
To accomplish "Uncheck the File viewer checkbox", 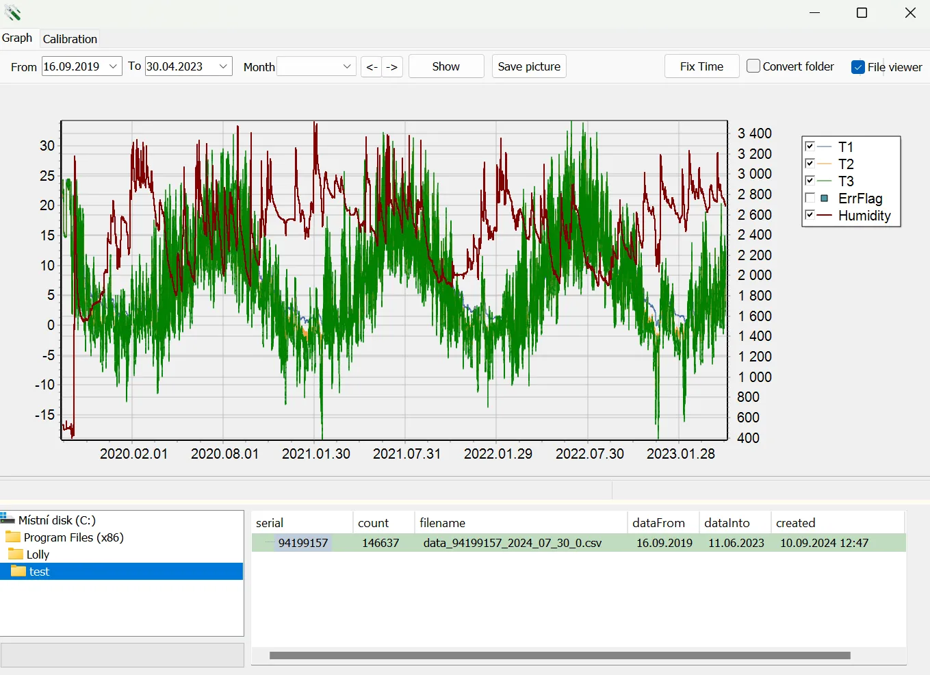I will click(x=857, y=67).
